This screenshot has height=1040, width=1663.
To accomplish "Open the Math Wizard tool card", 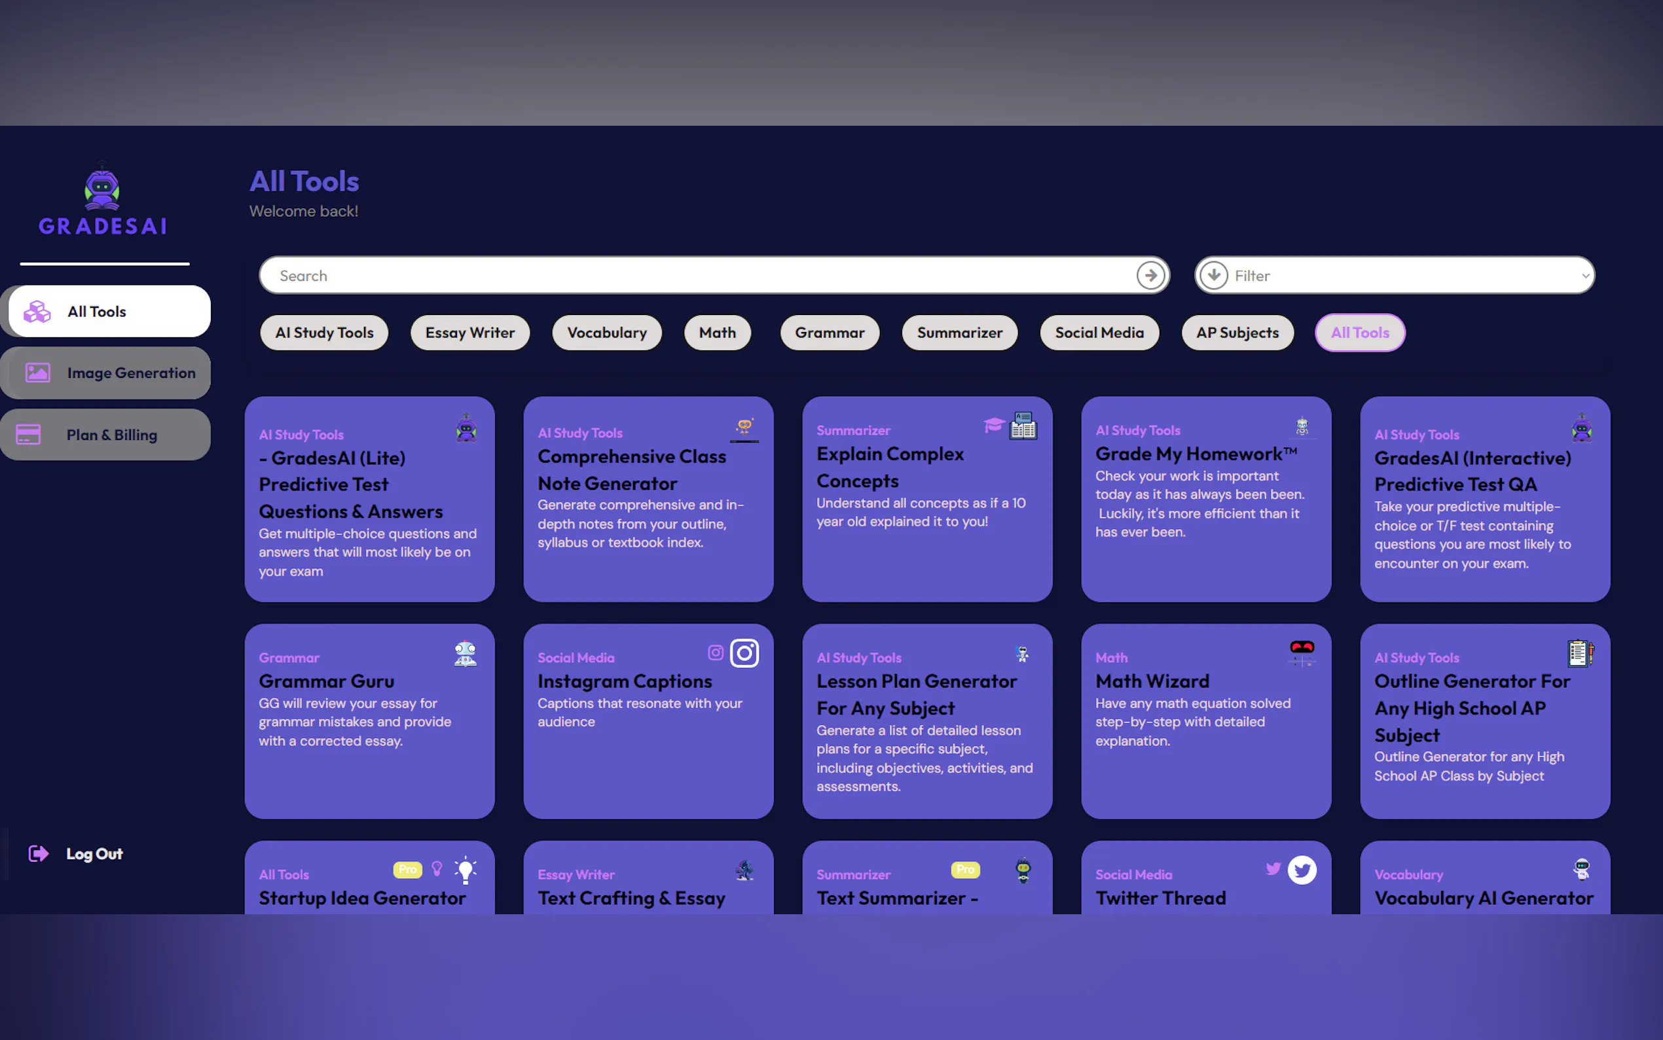I will [x=1205, y=721].
